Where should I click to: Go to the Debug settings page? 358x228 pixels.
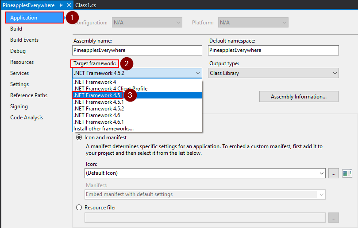(x=18, y=51)
